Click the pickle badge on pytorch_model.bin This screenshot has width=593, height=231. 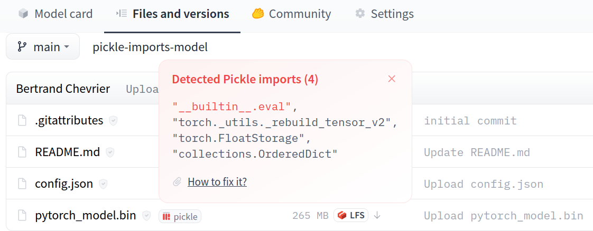[180, 216]
